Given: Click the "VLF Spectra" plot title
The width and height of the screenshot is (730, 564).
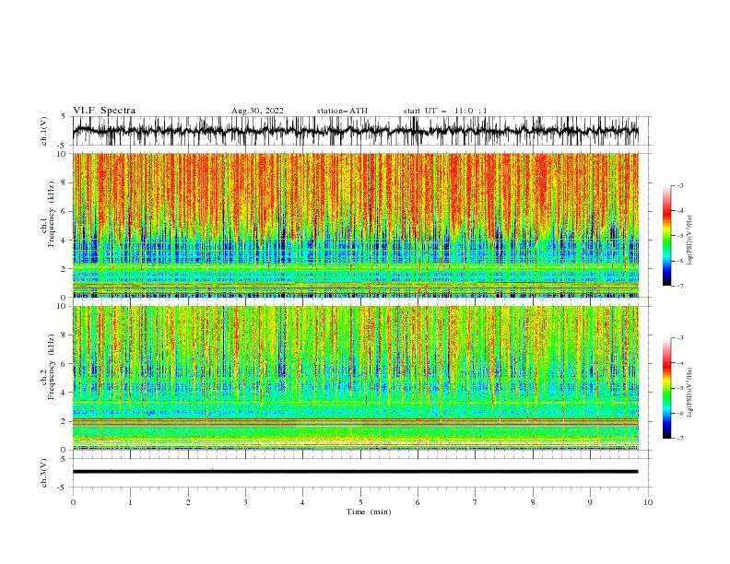Looking at the screenshot, I should point(104,111).
